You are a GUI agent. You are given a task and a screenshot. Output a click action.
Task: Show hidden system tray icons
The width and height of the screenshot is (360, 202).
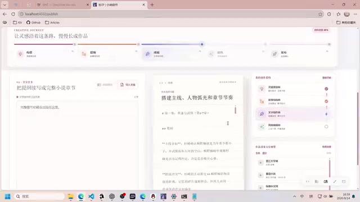point(294,196)
